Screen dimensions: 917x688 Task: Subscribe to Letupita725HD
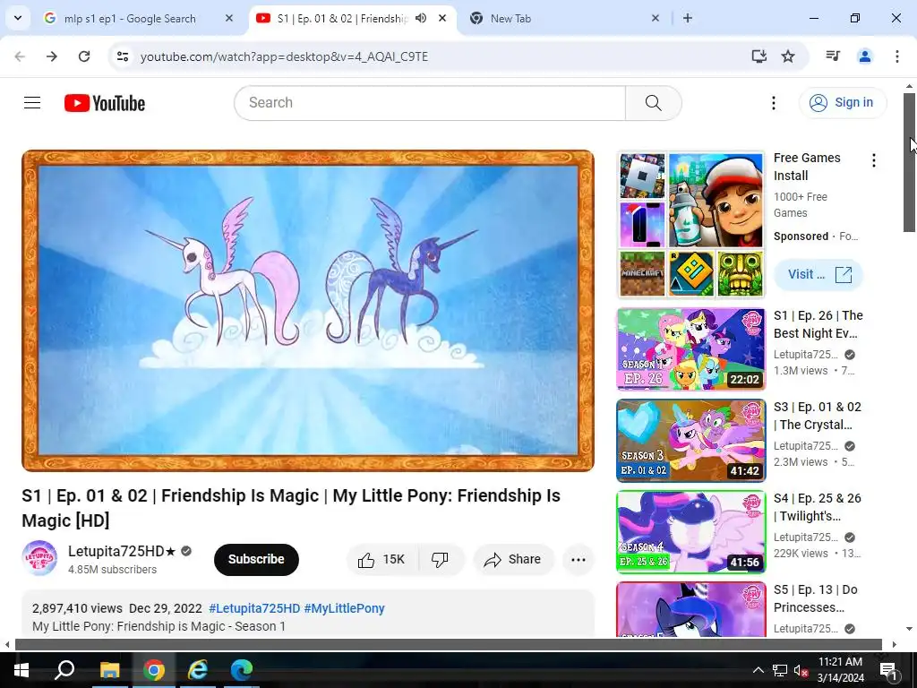(x=256, y=560)
